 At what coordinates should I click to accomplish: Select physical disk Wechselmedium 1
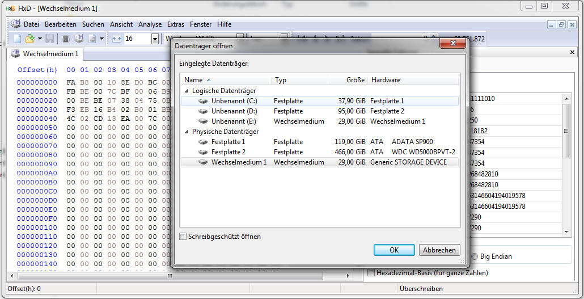[x=320, y=162]
